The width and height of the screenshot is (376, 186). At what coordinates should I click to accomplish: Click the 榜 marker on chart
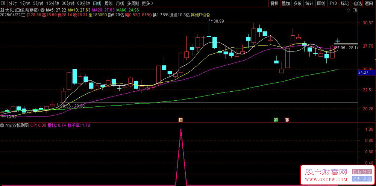(x=180, y=120)
